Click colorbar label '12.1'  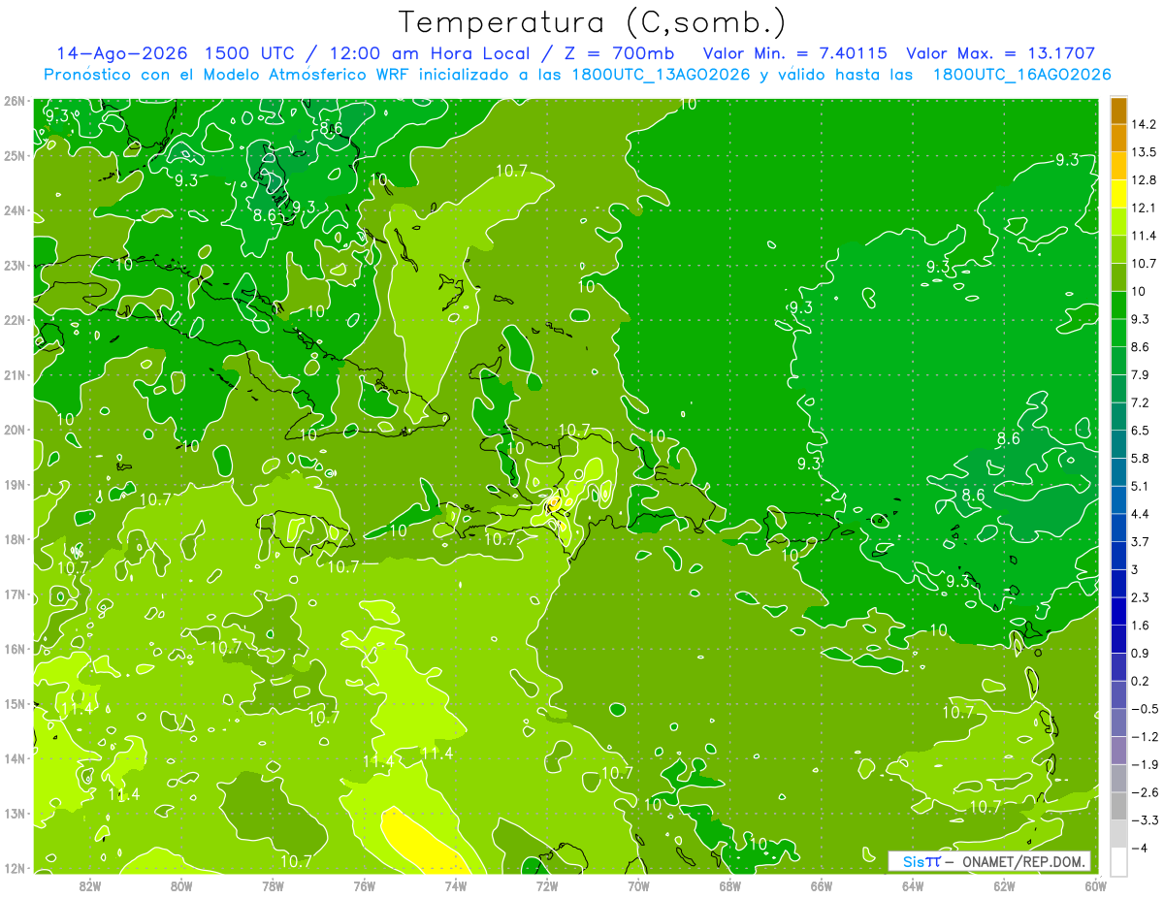(x=1143, y=208)
